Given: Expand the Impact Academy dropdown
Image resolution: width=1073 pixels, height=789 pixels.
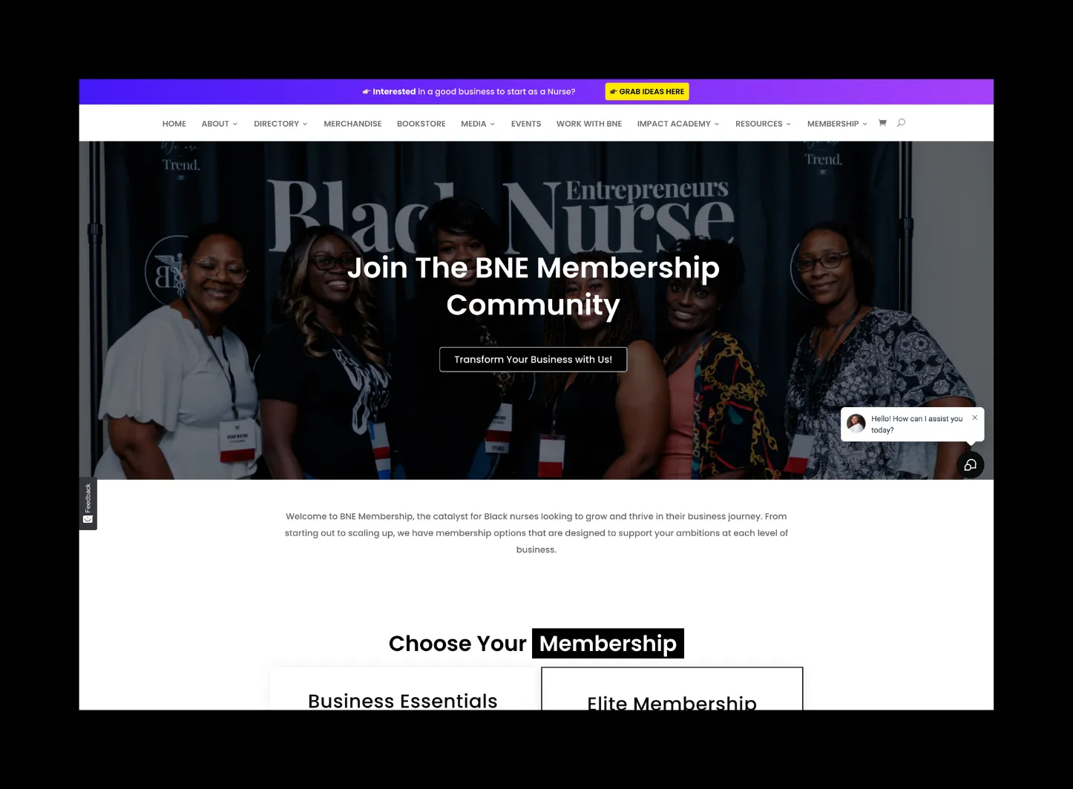Looking at the screenshot, I should 678,124.
